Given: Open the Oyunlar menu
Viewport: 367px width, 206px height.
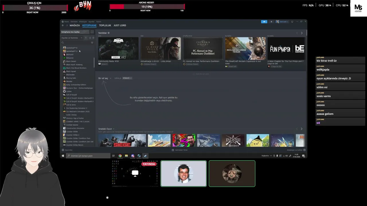Looking at the screenshot, I should click(x=91, y=21).
